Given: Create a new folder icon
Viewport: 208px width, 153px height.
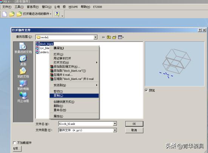Looking at the screenshot, I should click(x=114, y=37).
